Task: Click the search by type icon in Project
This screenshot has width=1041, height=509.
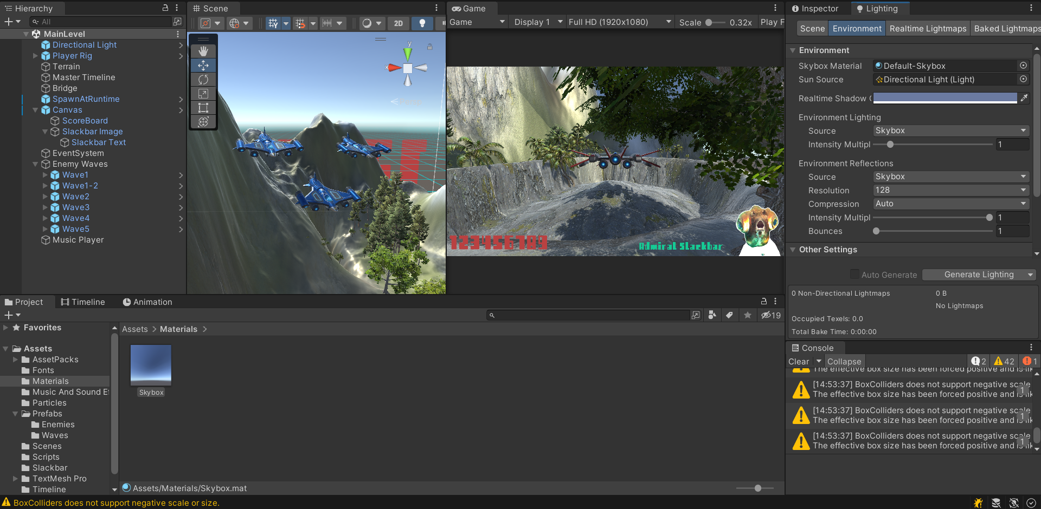Action: 712,315
